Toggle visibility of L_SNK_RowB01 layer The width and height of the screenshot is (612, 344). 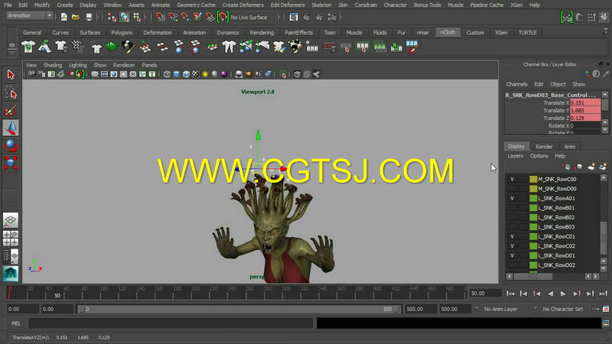(x=512, y=208)
